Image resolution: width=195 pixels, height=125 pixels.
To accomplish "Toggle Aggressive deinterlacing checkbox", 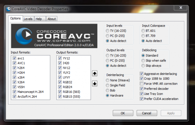I will (141, 74).
